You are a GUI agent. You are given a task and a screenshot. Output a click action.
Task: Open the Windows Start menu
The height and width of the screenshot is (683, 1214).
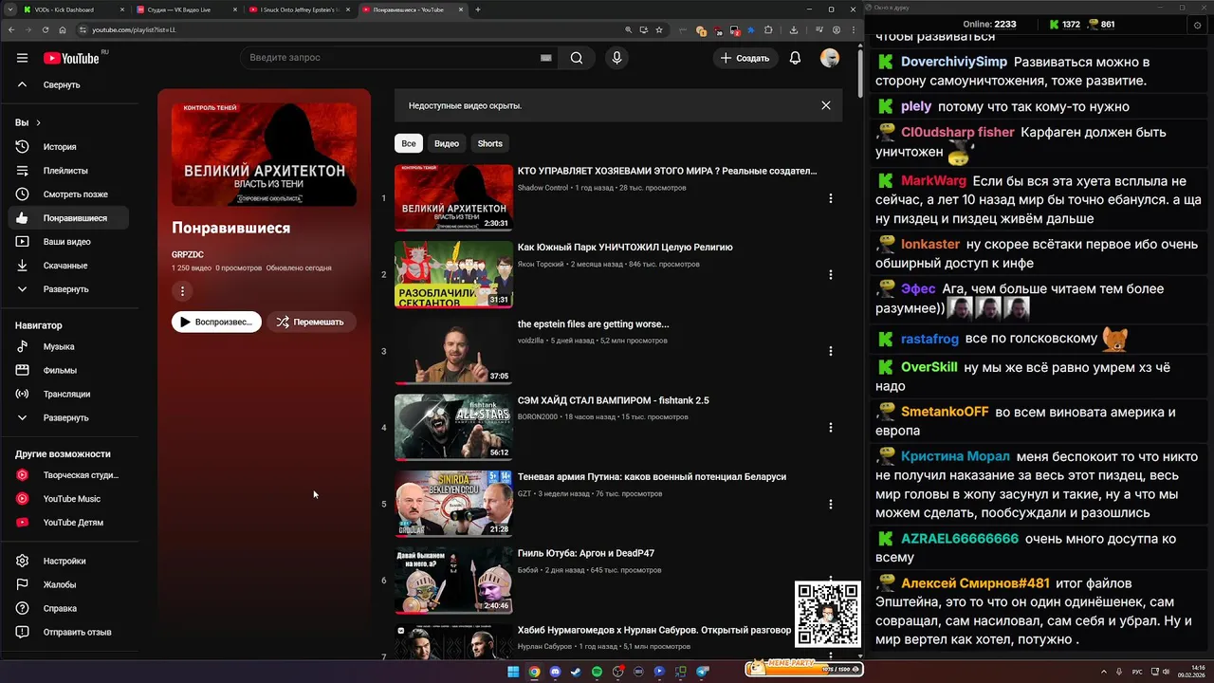(513, 672)
